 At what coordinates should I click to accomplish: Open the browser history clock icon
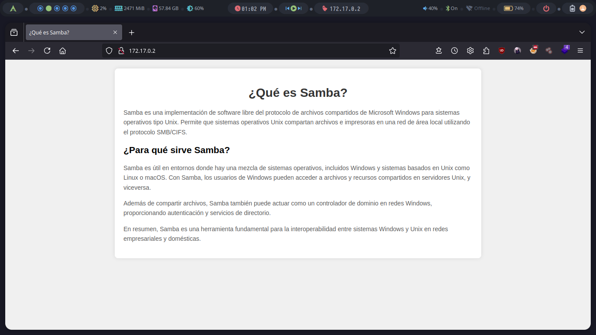(x=454, y=51)
